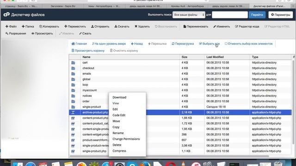The image size is (296, 166).
Task: Switch to the Архивы Audi browser tab
Action: (187, 6)
